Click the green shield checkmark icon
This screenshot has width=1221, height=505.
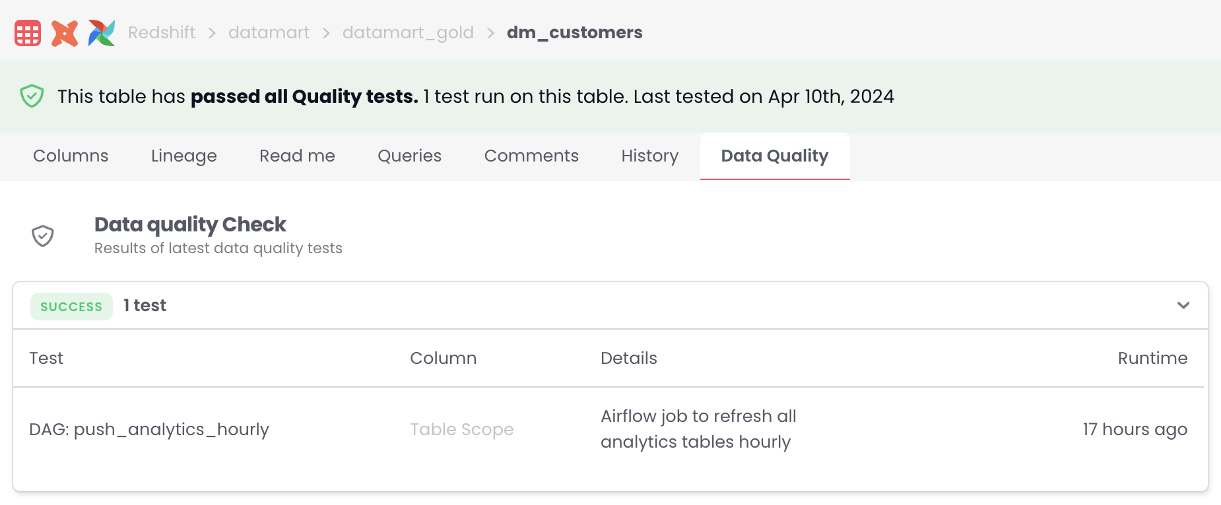coord(32,96)
